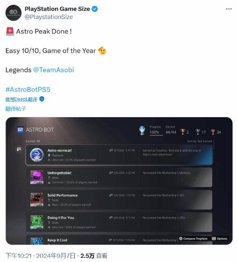Click the sort order icon left of list

coord(19,149)
